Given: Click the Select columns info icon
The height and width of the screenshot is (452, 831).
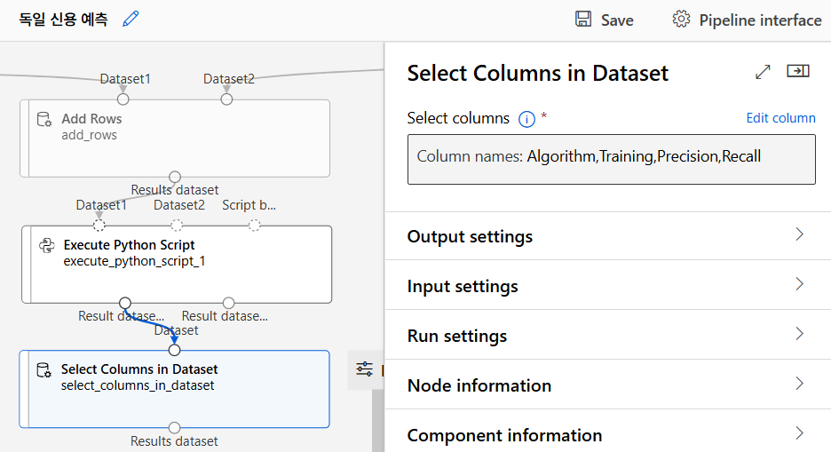Looking at the screenshot, I should pyautogui.click(x=526, y=118).
